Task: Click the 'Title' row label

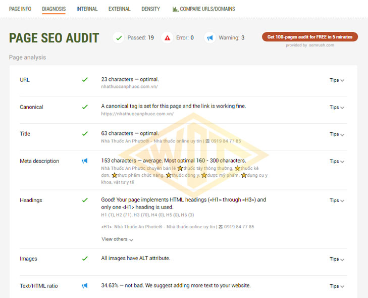Action: tap(25, 134)
